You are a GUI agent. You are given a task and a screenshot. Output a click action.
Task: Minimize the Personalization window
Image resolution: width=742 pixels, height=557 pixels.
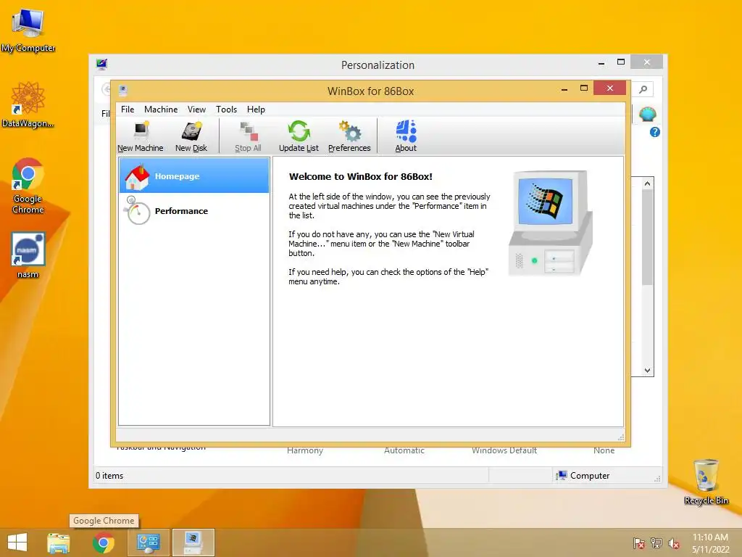click(x=601, y=62)
